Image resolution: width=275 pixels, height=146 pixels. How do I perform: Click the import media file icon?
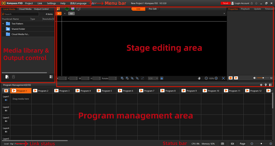(x=7, y=77)
